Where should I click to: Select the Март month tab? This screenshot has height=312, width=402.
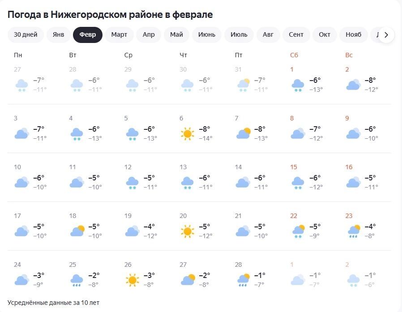119,35
